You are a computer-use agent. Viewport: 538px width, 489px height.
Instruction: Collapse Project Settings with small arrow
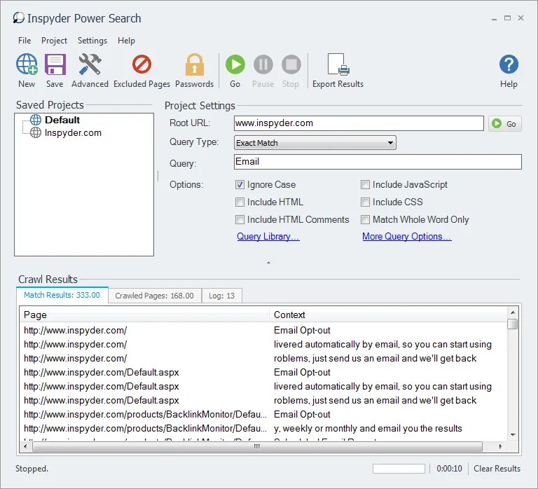tap(269, 263)
